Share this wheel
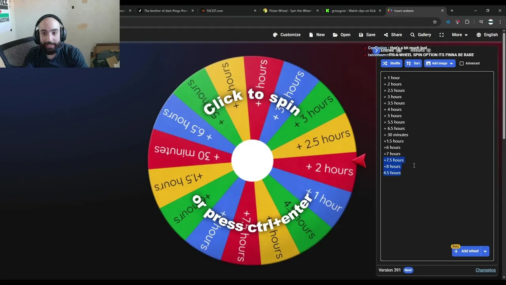Viewport: 506px width, 285px height. click(x=393, y=35)
